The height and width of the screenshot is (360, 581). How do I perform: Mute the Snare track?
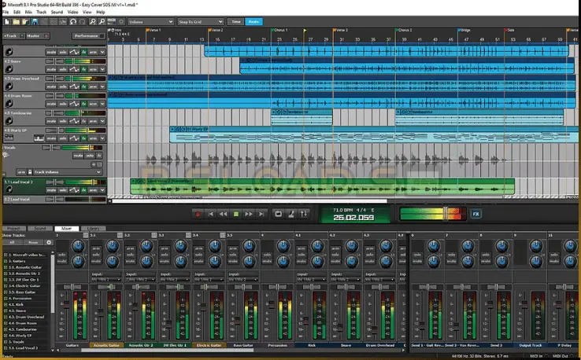[x=51, y=68]
